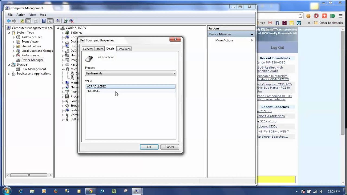347x195 pixels.
Task: Open the Facebook bookmark icon
Action: coord(277,23)
